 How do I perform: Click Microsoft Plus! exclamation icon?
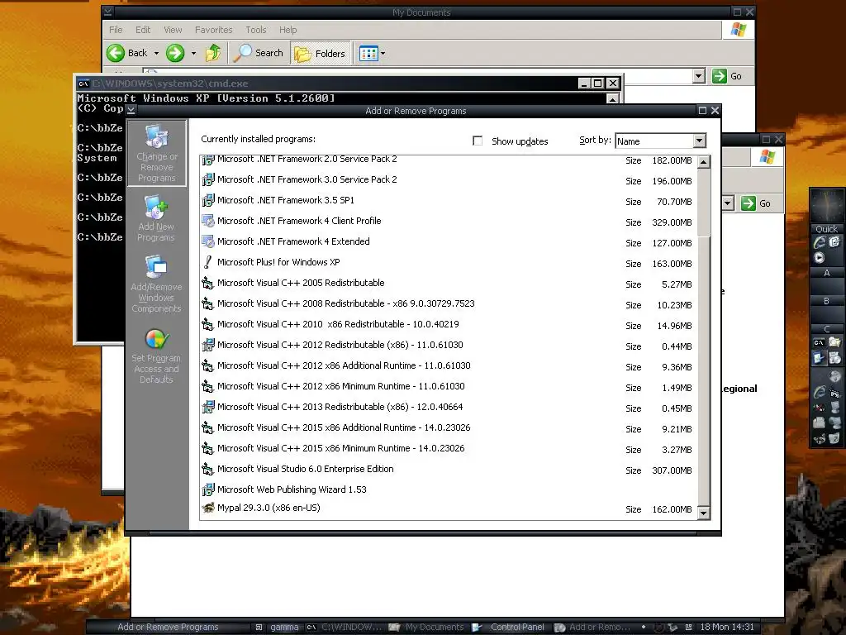click(x=207, y=262)
